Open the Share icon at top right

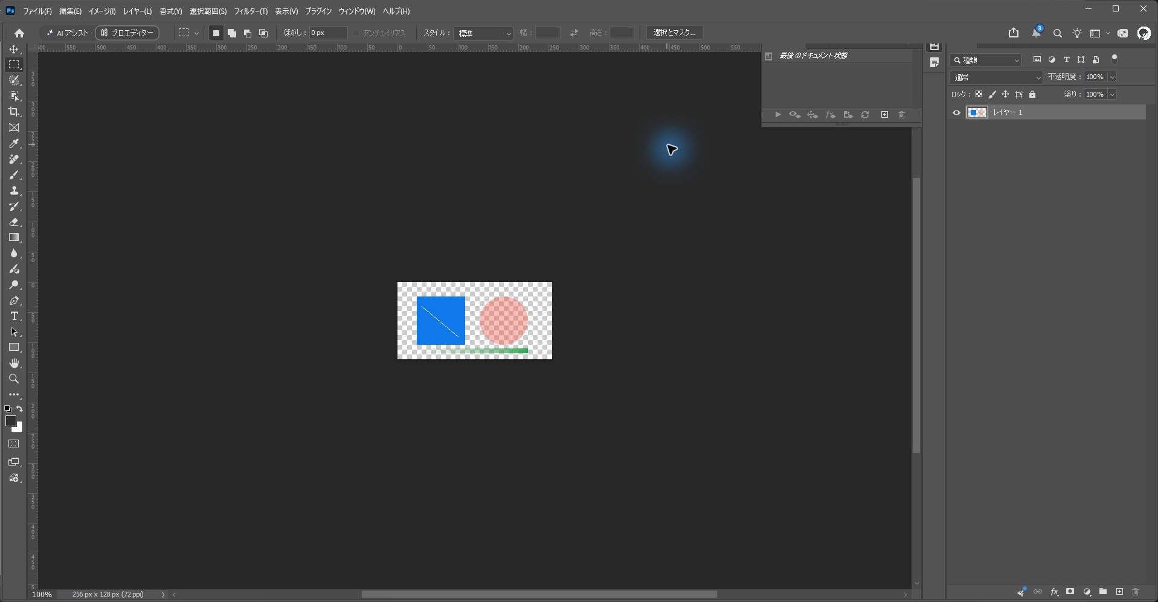1014,33
